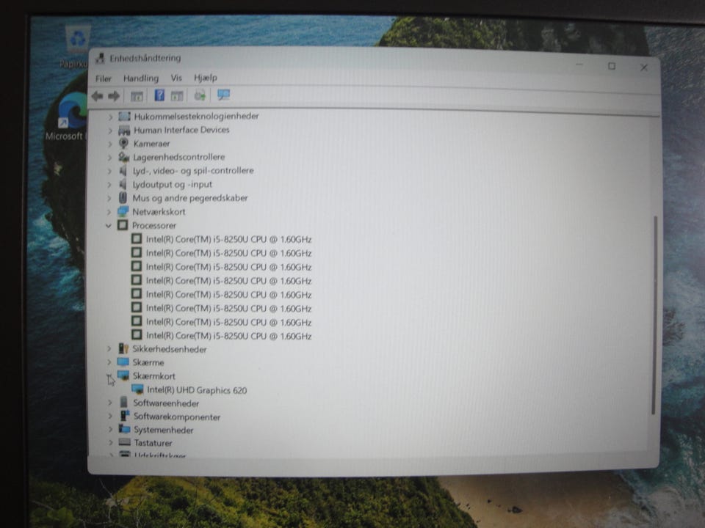The width and height of the screenshot is (705, 528).
Task: Click the Forward arrow toolbar icon
Action: pos(114,95)
